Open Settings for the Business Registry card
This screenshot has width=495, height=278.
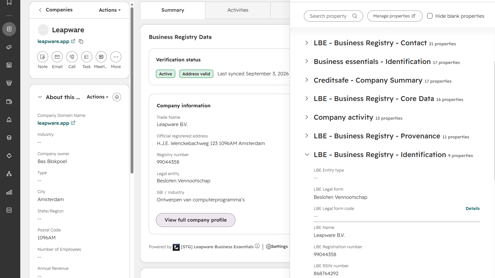[x=277, y=247]
